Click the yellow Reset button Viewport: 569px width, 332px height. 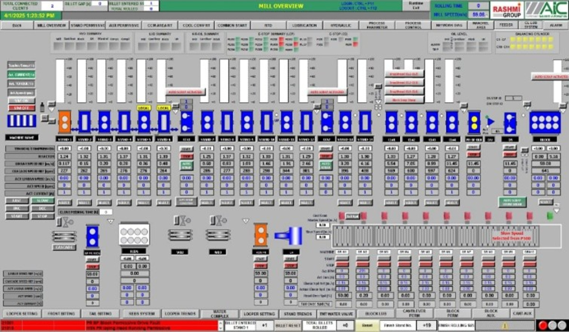click(367, 325)
